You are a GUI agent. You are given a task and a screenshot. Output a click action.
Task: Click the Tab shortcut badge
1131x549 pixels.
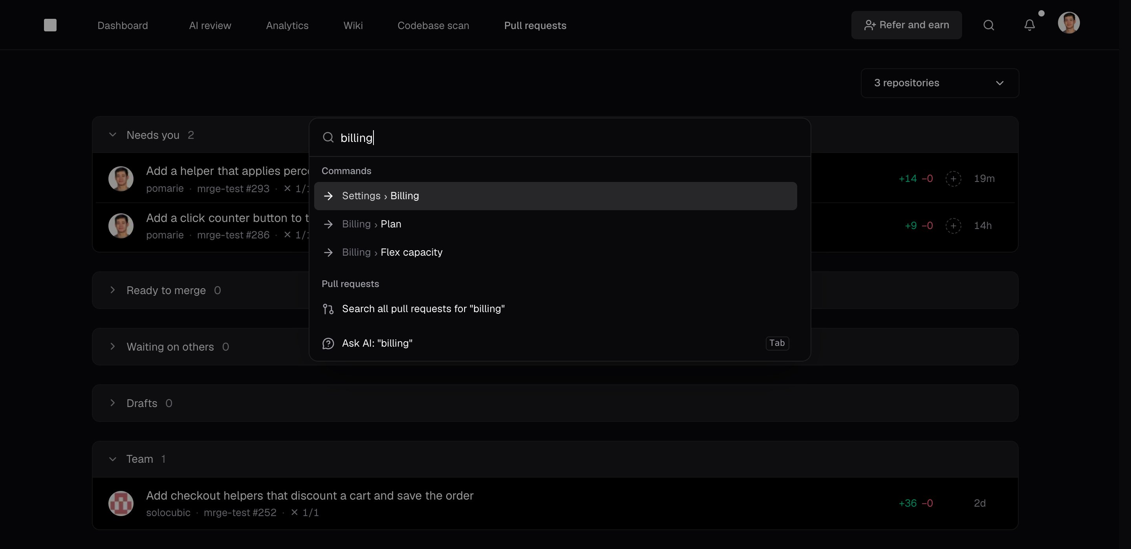(777, 344)
